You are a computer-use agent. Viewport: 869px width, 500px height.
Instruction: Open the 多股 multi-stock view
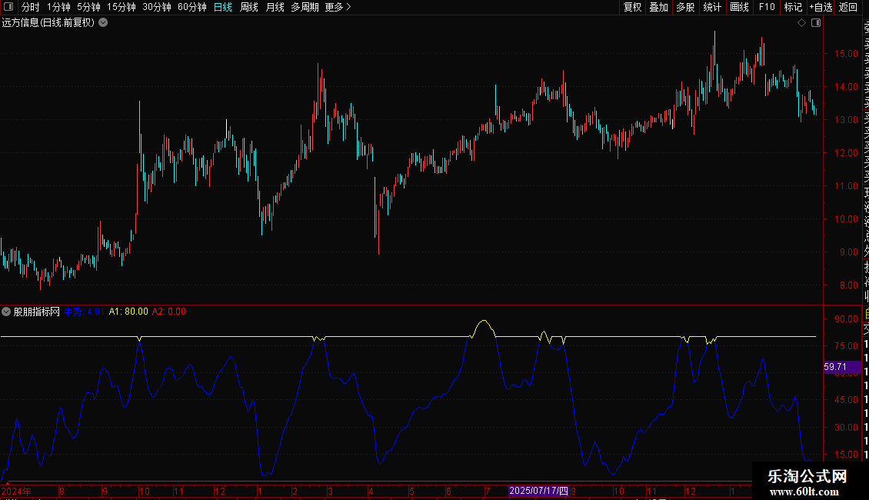click(685, 7)
